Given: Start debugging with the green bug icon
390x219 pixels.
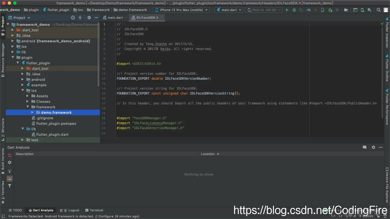Looking at the screenshot, I should (x=294, y=10).
